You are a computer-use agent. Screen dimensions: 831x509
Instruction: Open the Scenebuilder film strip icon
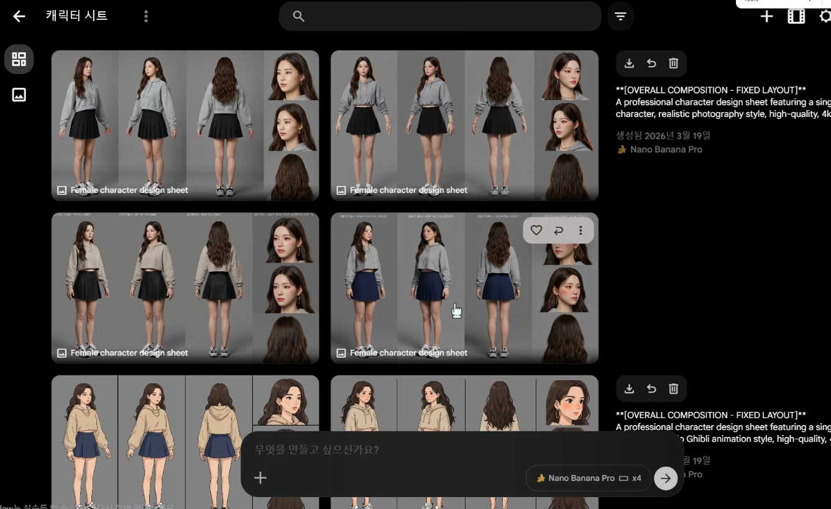796,17
